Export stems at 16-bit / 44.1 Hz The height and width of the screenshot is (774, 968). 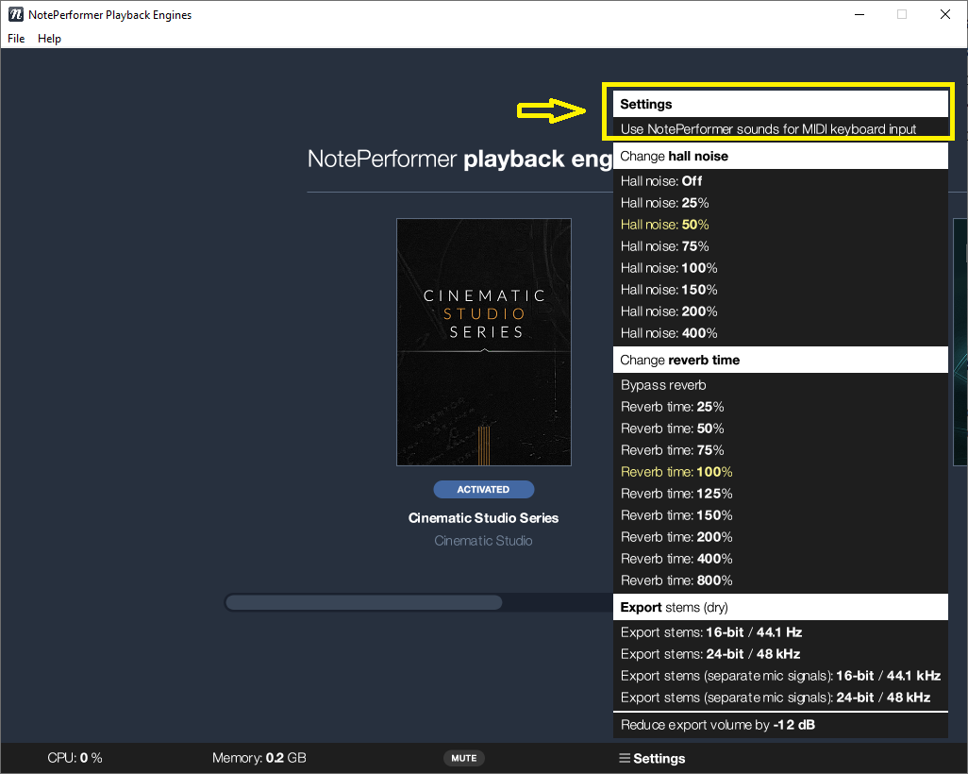(x=709, y=631)
